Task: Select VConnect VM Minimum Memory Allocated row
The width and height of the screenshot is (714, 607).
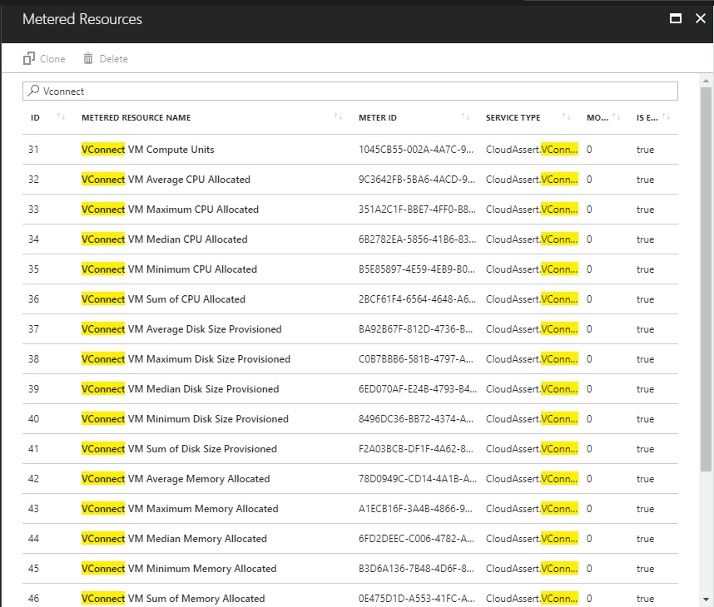Action: tap(178, 569)
